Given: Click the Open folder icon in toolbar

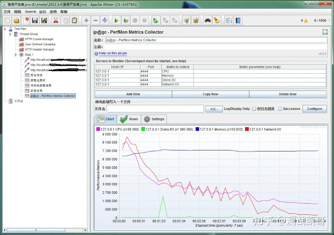Looking at the screenshot, I should click(x=16, y=21).
